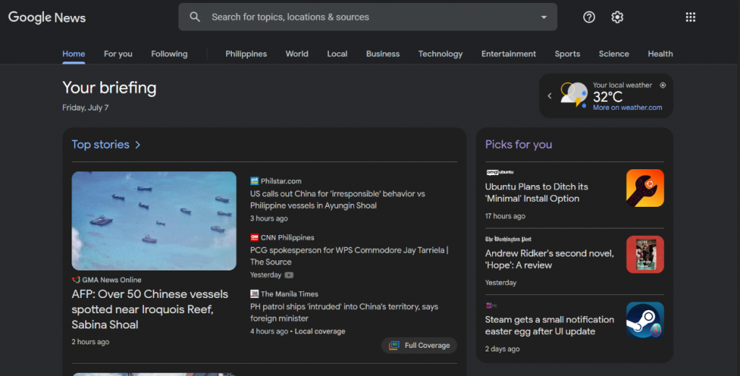Click inside the search topics input field
This screenshot has height=376, width=740.
point(368,17)
